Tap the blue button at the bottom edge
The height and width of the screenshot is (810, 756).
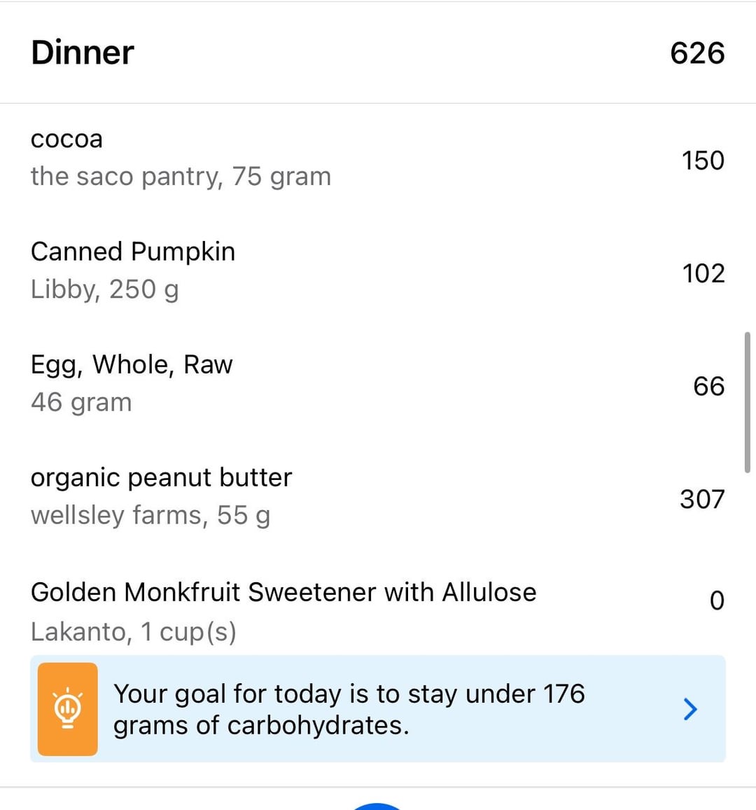(377, 806)
